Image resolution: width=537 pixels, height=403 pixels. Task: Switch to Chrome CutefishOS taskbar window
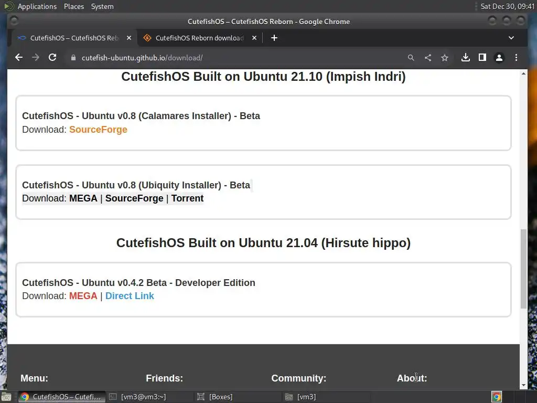coord(62,397)
